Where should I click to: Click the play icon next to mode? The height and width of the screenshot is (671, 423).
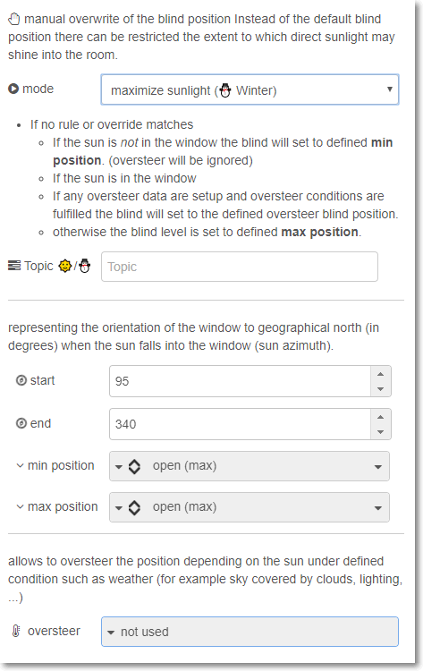pyautogui.click(x=13, y=89)
